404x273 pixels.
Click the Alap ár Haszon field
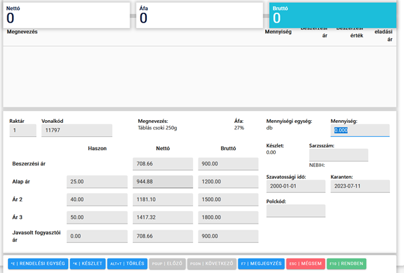pos(97,182)
